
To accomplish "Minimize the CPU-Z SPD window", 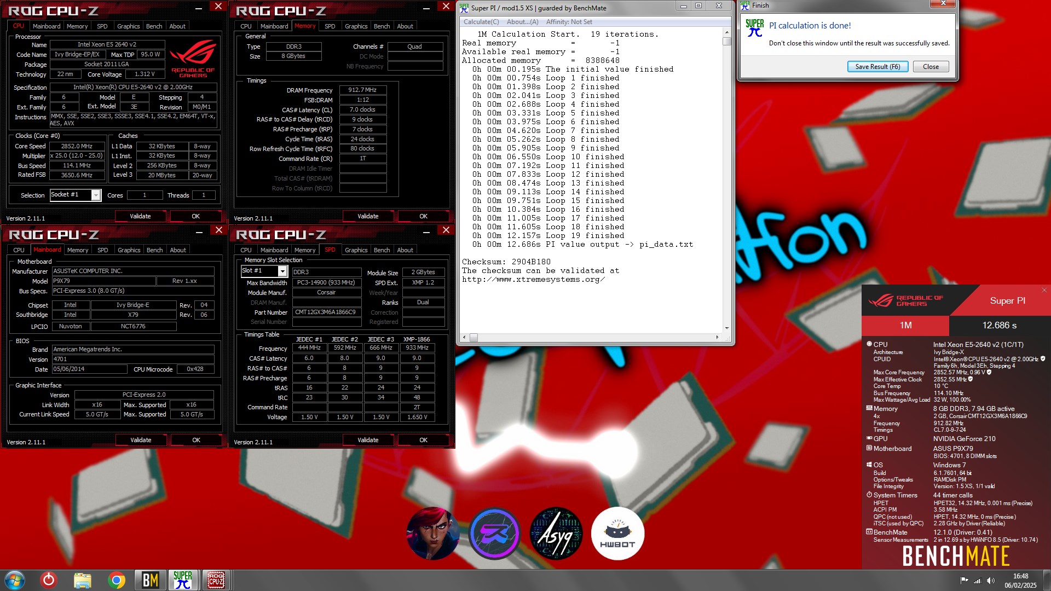I will (426, 232).
